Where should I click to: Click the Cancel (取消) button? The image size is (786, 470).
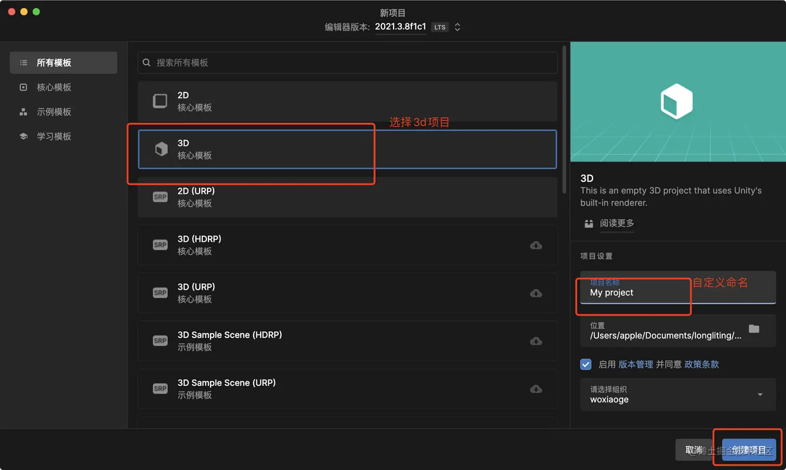coord(693,450)
